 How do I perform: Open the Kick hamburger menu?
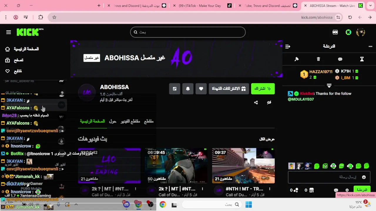9,32
